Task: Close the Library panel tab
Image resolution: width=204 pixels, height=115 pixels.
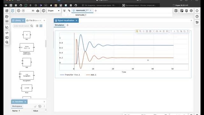Action: (23, 20)
